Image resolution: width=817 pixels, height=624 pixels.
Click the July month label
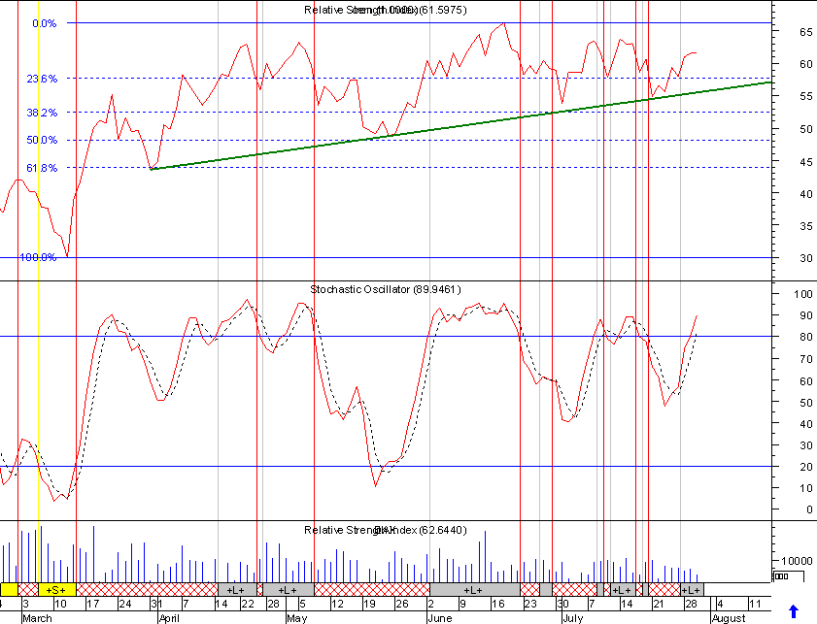[x=572, y=618]
